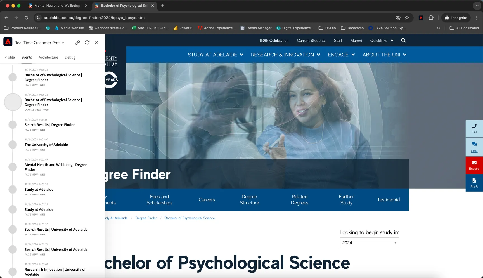Click the Adobe logo in the profile panel
The image size is (483, 278).
tap(8, 42)
